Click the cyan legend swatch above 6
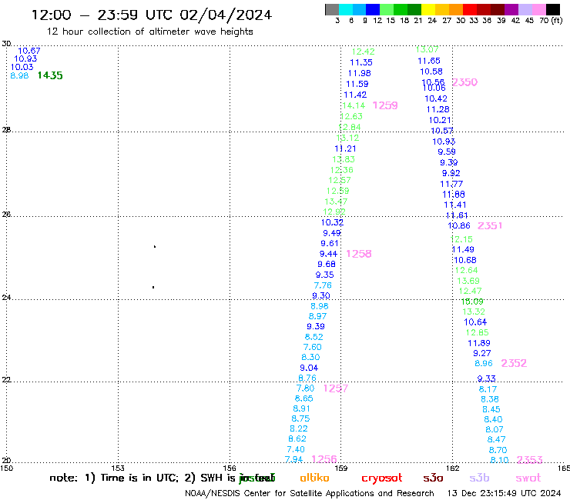570x500 pixels. [x=346, y=9]
